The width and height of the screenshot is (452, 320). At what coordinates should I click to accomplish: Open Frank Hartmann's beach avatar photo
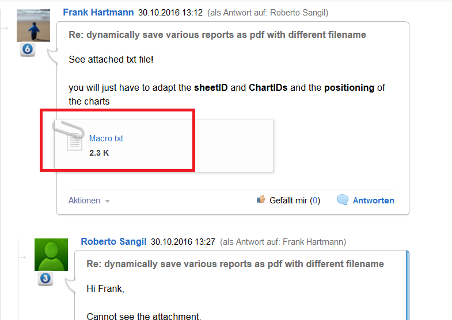[x=33, y=25]
